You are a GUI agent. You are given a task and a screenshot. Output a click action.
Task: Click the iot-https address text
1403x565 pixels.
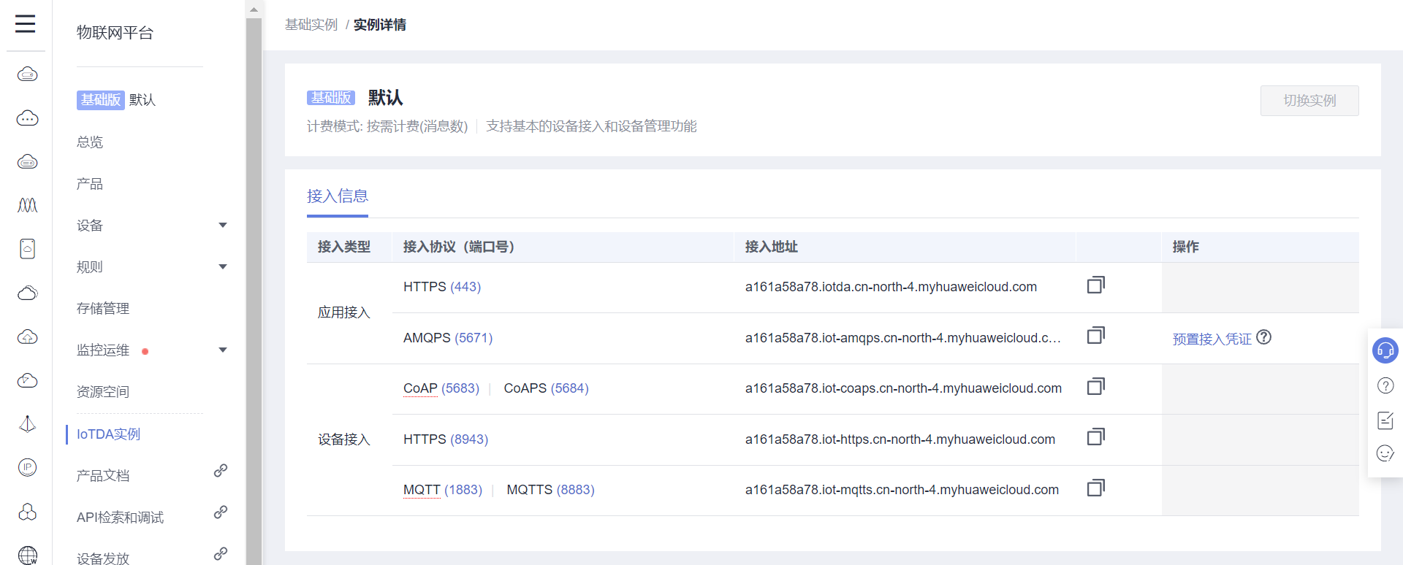pyautogui.click(x=900, y=439)
